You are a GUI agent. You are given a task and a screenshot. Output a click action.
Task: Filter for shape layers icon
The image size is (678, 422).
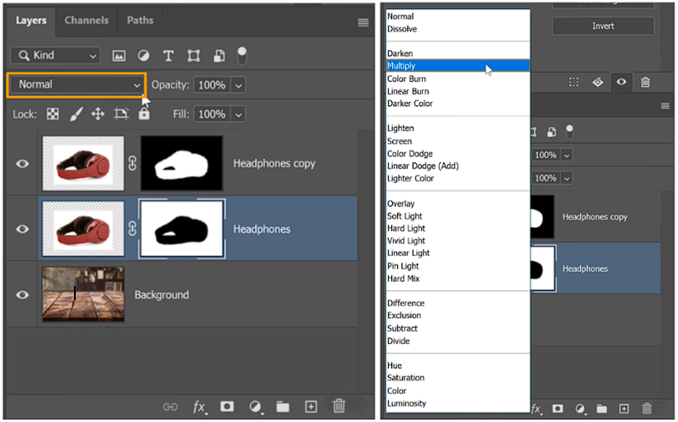[193, 55]
